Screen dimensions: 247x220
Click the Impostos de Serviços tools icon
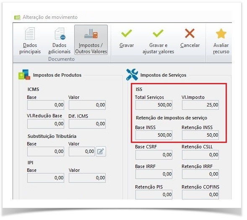point(132,75)
